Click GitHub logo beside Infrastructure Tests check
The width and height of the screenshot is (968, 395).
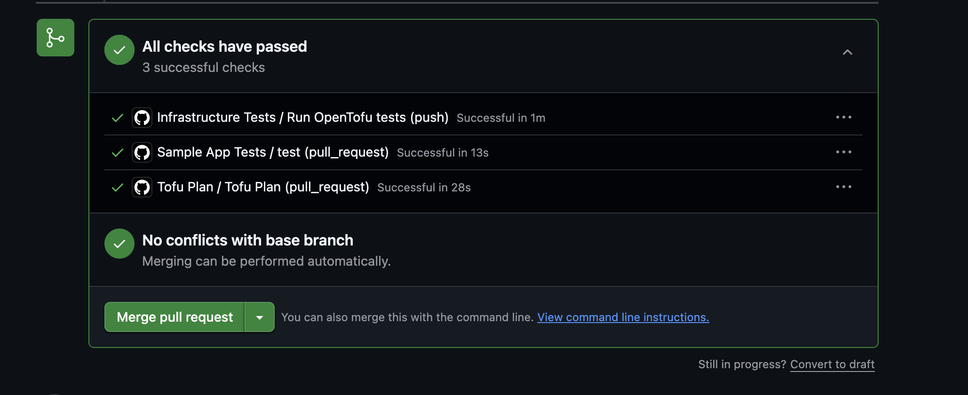coord(142,118)
